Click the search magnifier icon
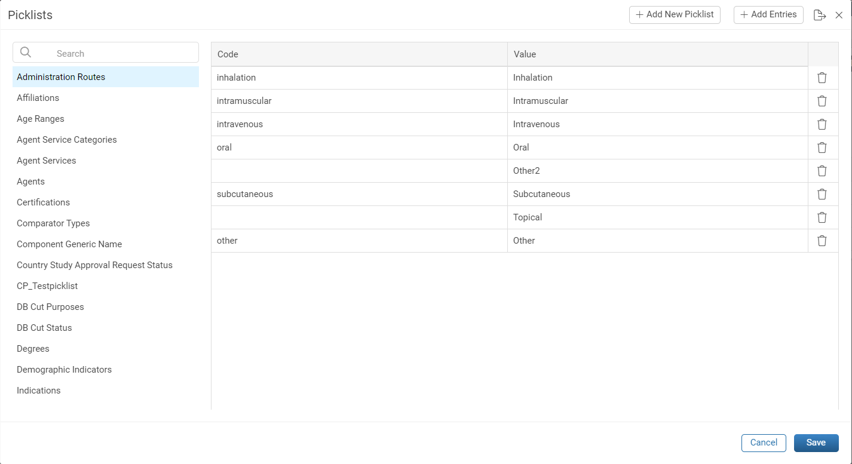The width and height of the screenshot is (852, 464). tap(26, 53)
